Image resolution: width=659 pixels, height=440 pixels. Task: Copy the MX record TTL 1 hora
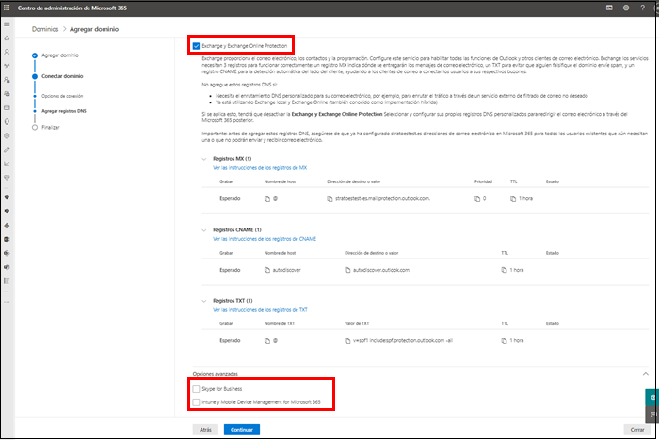[x=513, y=199]
